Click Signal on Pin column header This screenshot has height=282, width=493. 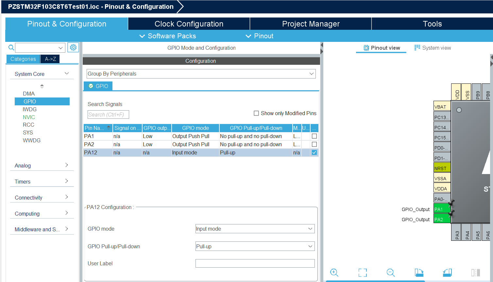[x=127, y=128]
